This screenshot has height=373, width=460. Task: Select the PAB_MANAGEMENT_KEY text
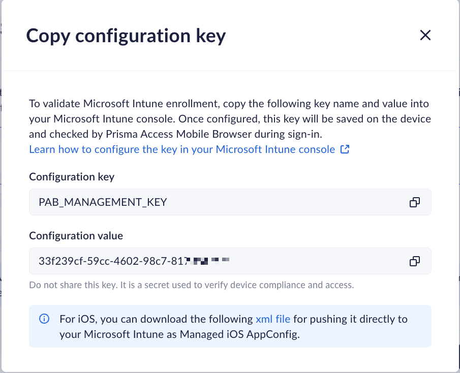(103, 202)
